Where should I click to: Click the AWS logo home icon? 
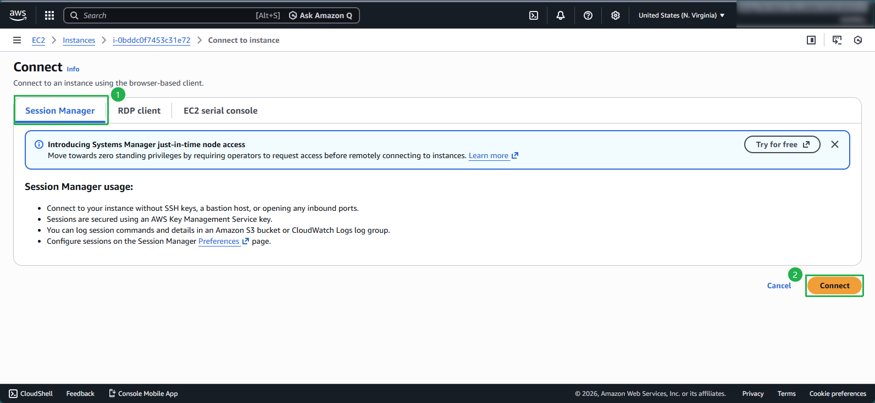tap(18, 15)
